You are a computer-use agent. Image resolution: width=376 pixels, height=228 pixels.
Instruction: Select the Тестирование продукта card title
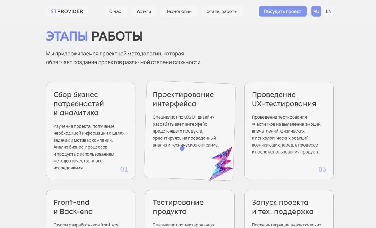(178, 207)
